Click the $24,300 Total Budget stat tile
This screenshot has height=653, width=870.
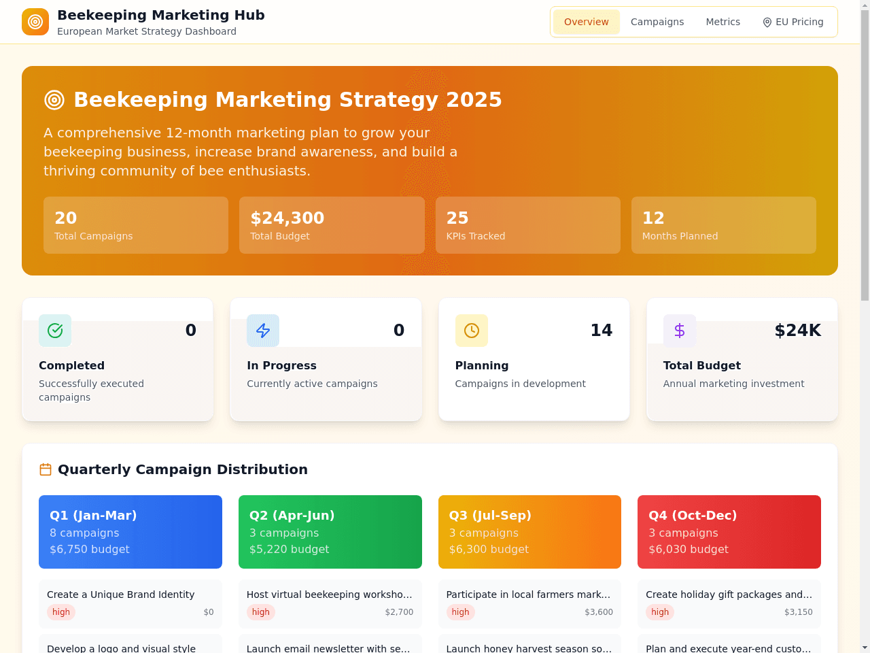pyautogui.click(x=332, y=225)
